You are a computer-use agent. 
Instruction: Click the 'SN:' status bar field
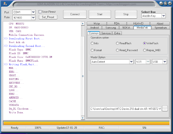[x=144, y=128]
